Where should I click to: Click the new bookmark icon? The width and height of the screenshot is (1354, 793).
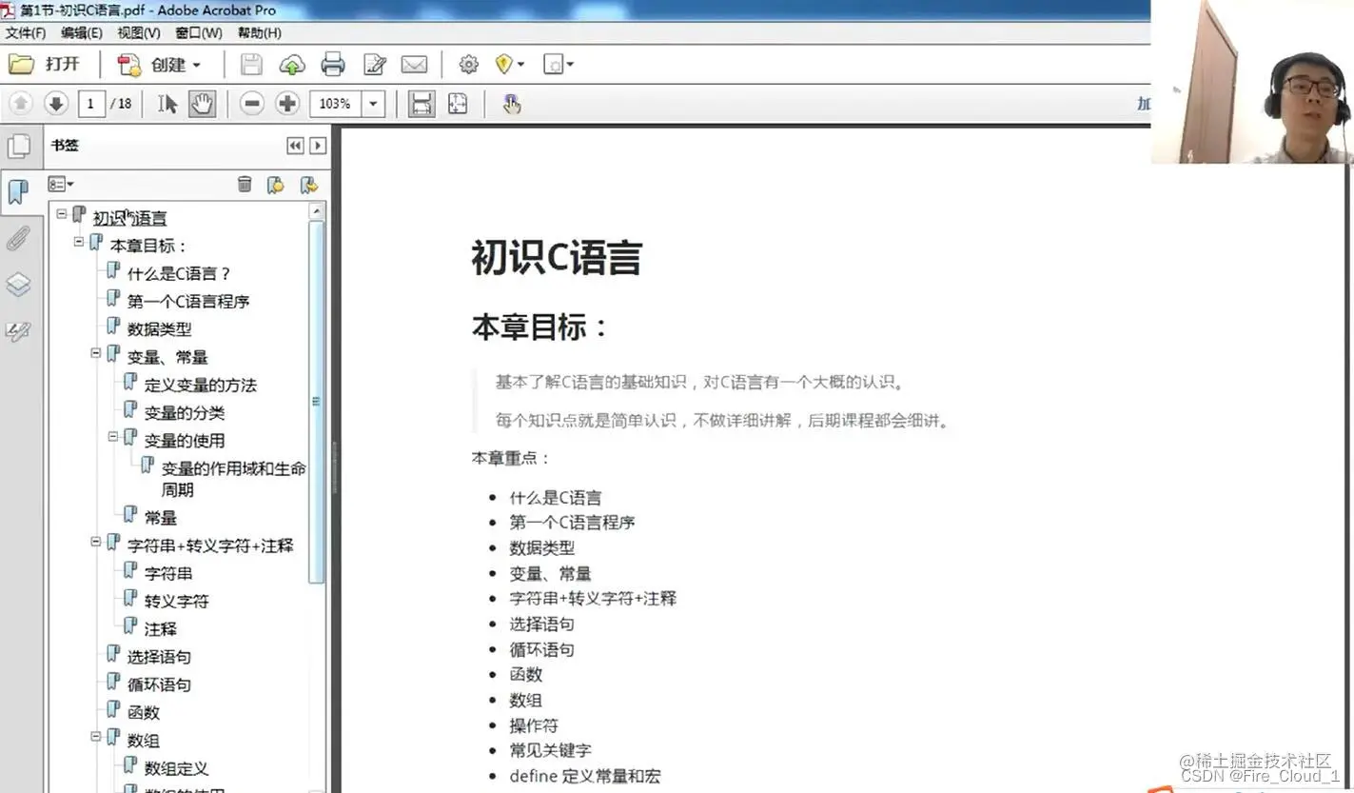click(x=276, y=184)
